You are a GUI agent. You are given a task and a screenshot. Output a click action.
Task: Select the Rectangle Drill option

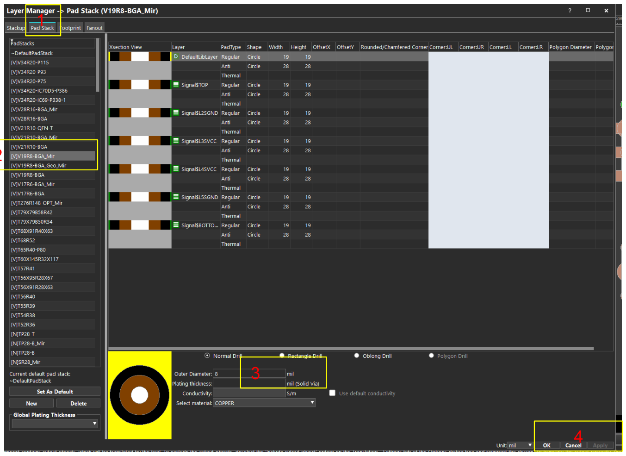point(282,356)
